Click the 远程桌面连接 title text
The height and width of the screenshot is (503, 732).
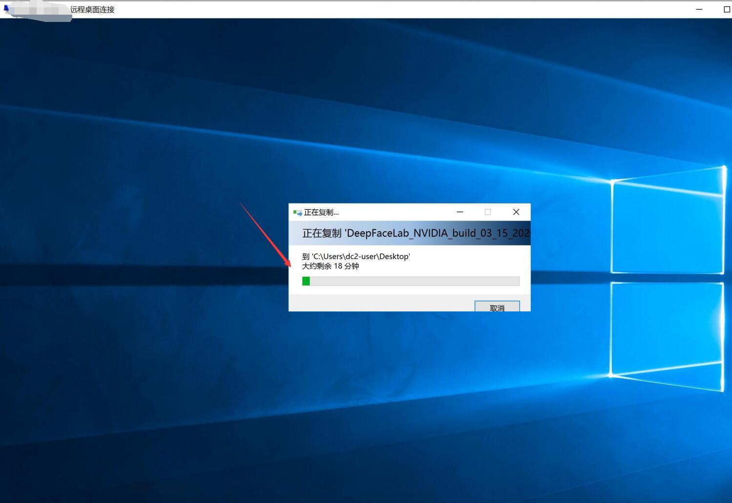tap(92, 10)
